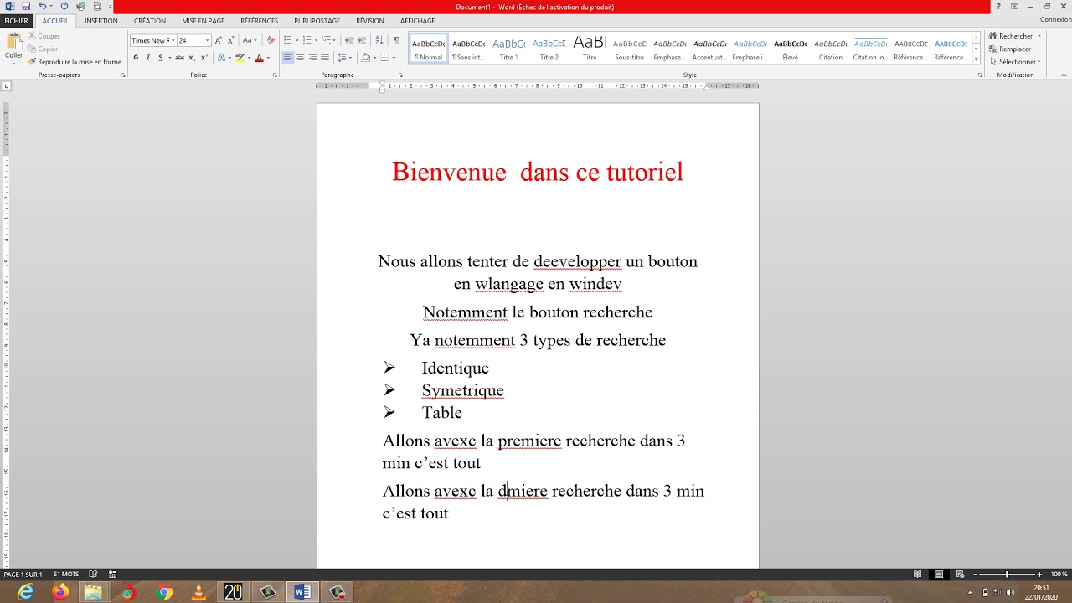This screenshot has width=1072, height=603.
Task: Open Paragraphe dialog launcher
Action: [x=401, y=75]
